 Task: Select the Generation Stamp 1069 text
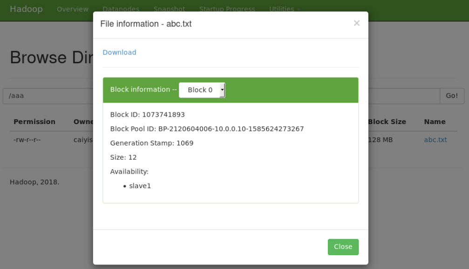(152, 143)
